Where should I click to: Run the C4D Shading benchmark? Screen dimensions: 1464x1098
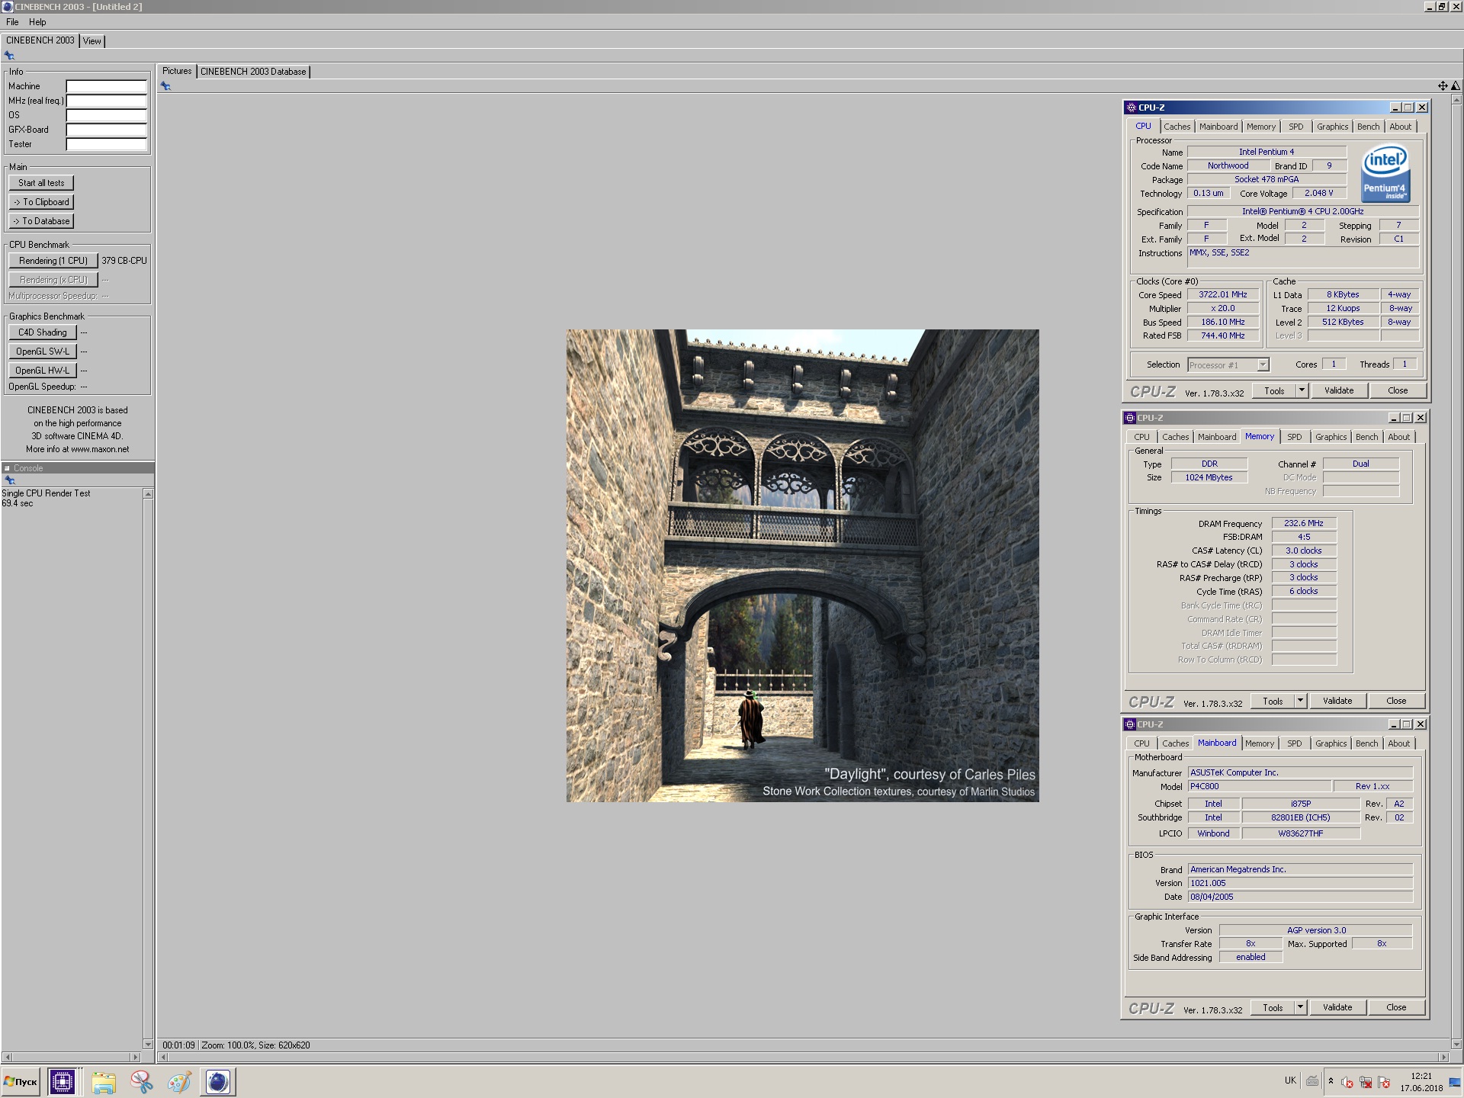point(43,332)
